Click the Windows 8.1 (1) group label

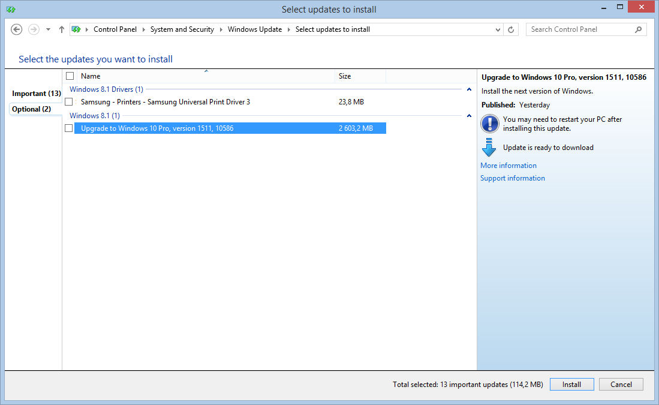pyautogui.click(x=95, y=116)
